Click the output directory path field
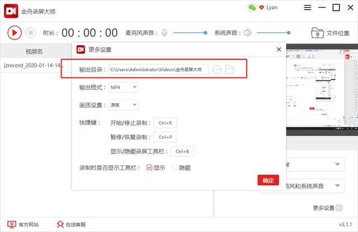 158,69
